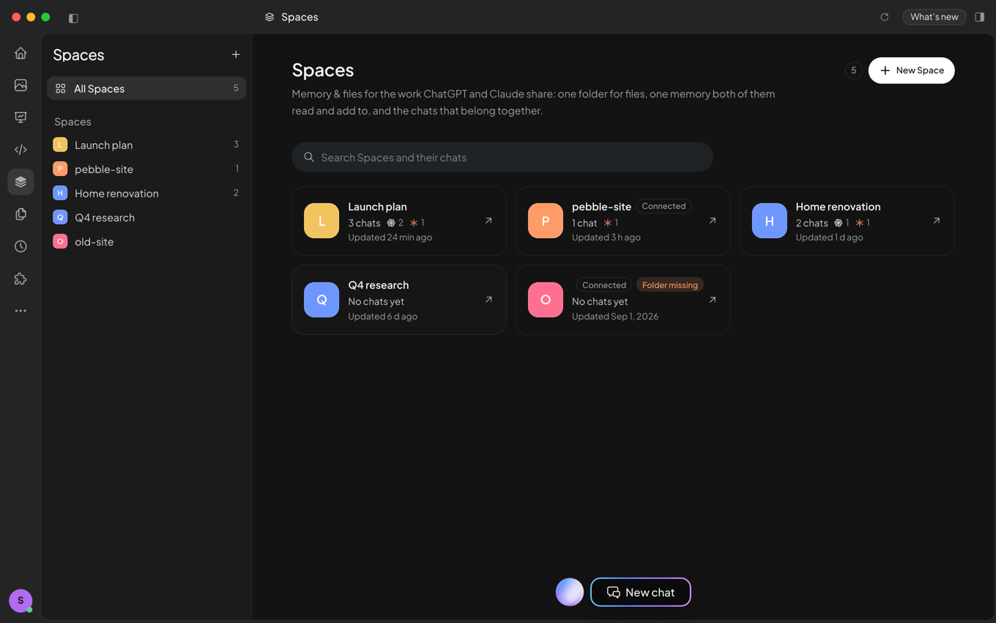Select All Spaces in the sidebar

[x=146, y=89]
